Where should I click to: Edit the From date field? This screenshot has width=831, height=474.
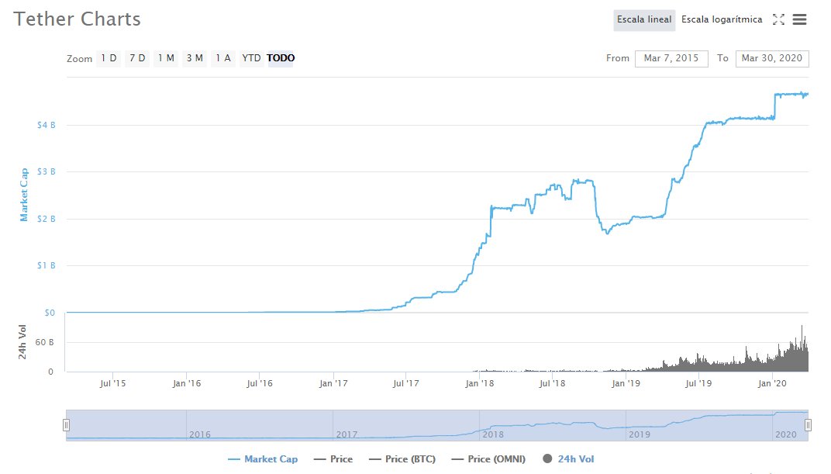(x=671, y=58)
